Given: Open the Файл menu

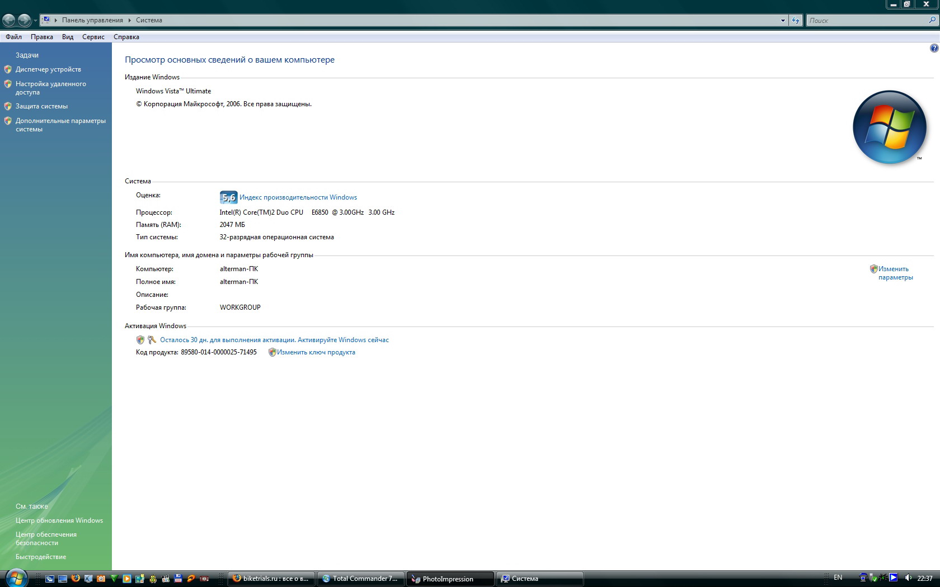Looking at the screenshot, I should coord(14,37).
